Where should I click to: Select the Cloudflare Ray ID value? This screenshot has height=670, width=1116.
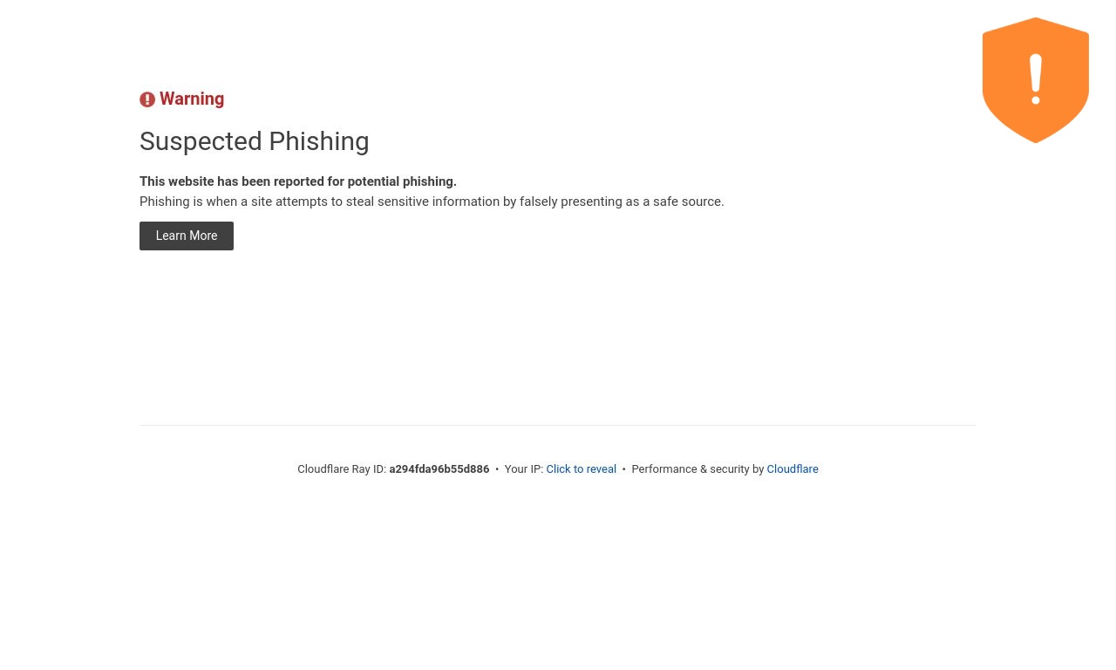click(439, 469)
